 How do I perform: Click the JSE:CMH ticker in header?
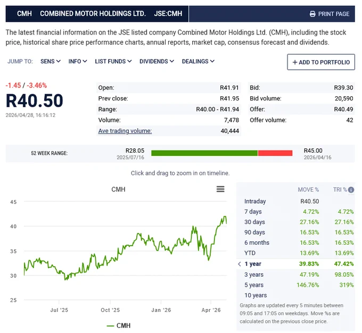(168, 14)
